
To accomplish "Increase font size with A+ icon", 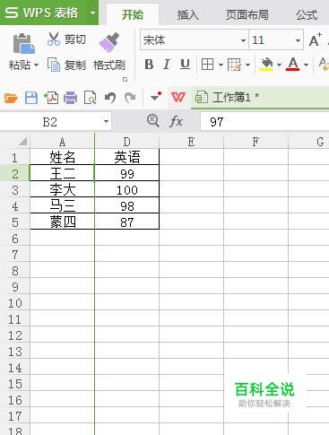I will pyautogui.click(x=316, y=39).
